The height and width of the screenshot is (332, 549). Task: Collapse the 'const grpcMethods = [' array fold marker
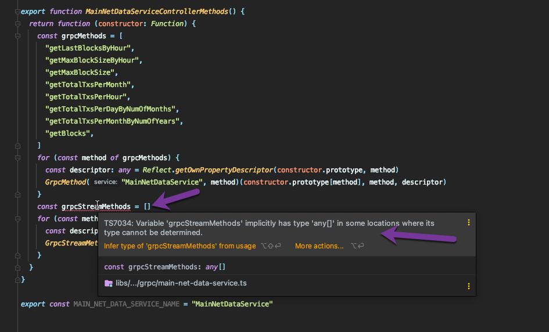point(17,36)
